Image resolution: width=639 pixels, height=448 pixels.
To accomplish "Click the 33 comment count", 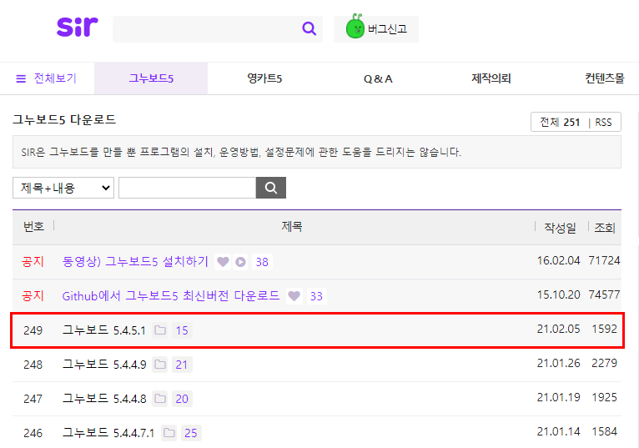I will tap(317, 296).
